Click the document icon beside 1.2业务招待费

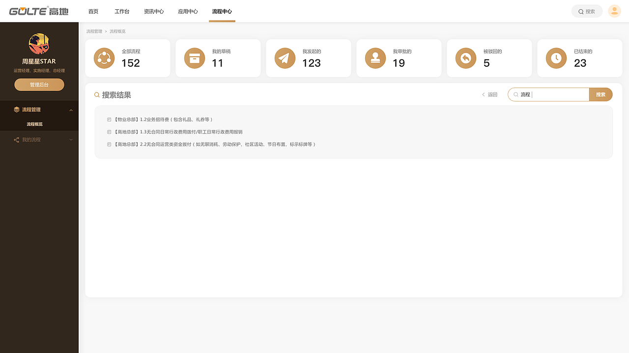pyautogui.click(x=109, y=120)
